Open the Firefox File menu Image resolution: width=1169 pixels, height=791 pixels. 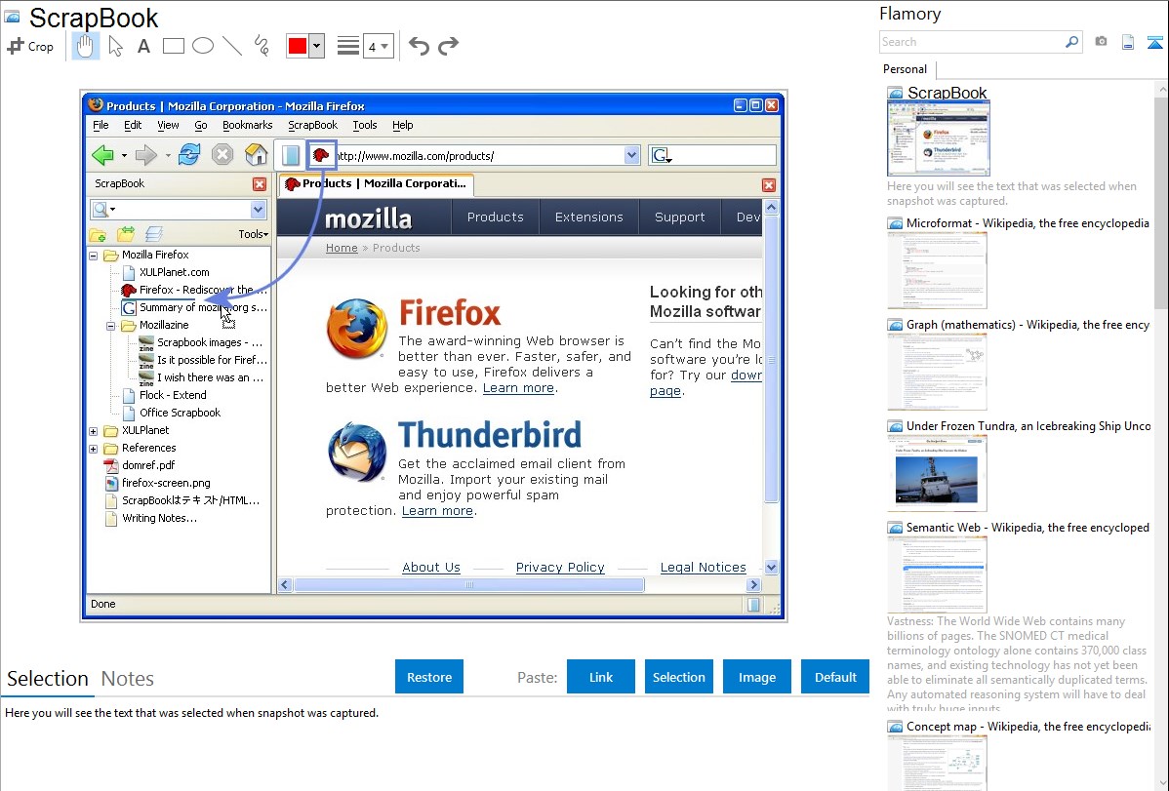click(101, 125)
